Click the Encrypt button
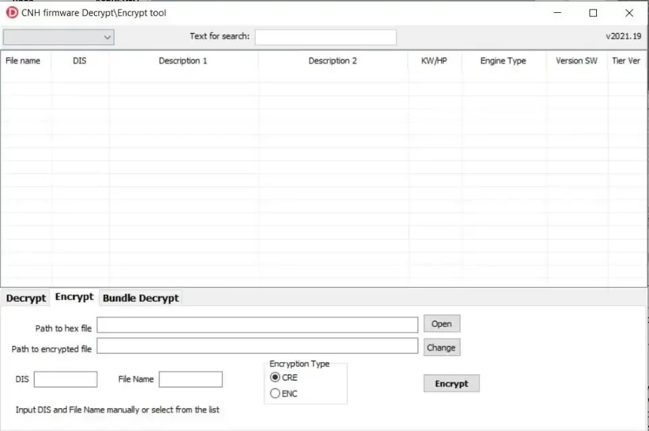 click(452, 384)
